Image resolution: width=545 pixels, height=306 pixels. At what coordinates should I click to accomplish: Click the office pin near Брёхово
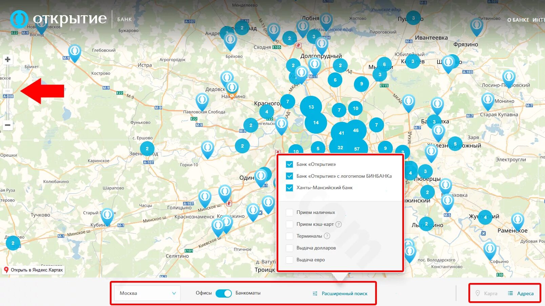point(230,42)
